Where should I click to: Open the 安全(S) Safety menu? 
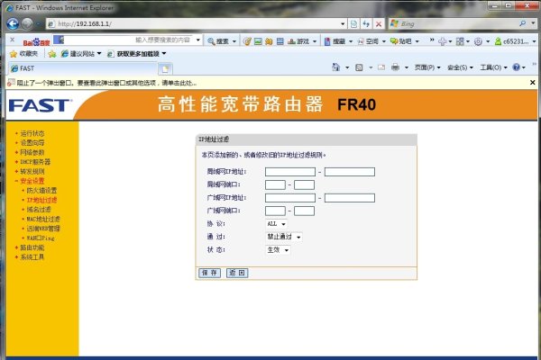click(x=460, y=67)
